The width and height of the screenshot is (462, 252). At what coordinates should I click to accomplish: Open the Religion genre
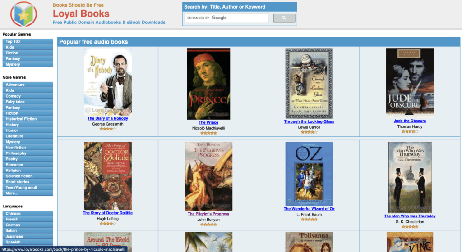pyautogui.click(x=28, y=171)
